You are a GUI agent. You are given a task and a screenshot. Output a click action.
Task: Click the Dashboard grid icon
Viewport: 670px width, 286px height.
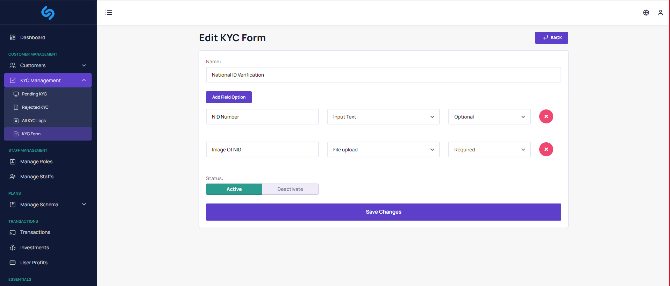[x=13, y=37]
